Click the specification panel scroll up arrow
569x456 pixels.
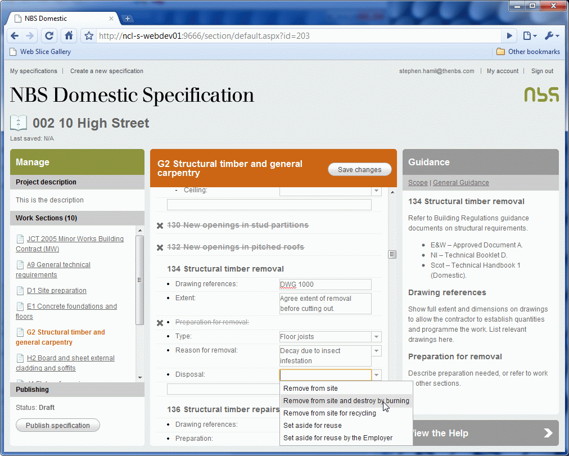[x=392, y=192]
